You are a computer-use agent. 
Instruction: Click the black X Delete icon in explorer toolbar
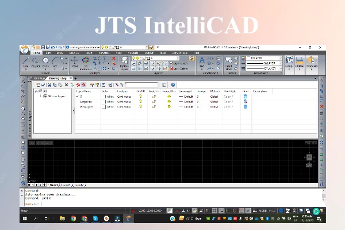pyautogui.click(x=66, y=85)
